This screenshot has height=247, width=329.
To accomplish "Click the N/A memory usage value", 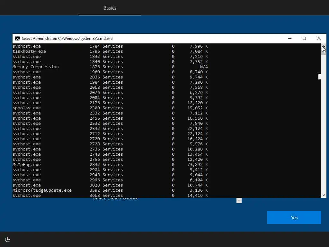I will (x=204, y=67).
